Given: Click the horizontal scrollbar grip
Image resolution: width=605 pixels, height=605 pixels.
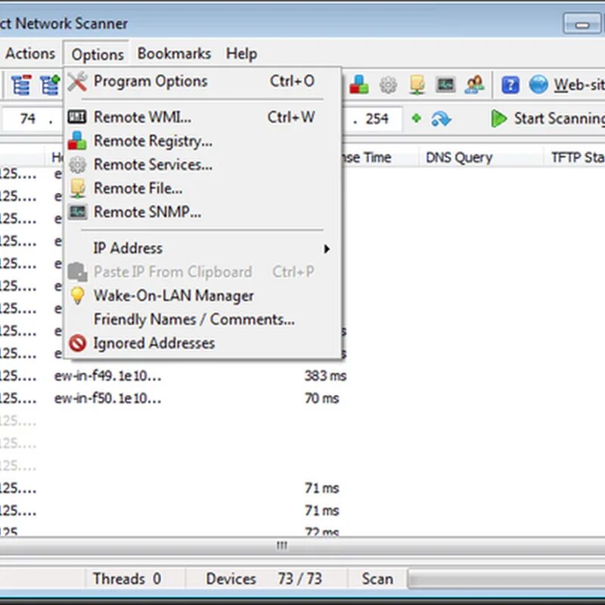Looking at the screenshot, I should coord(282,545).
